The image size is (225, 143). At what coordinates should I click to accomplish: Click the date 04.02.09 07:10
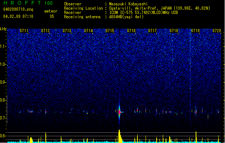point(18,16)
